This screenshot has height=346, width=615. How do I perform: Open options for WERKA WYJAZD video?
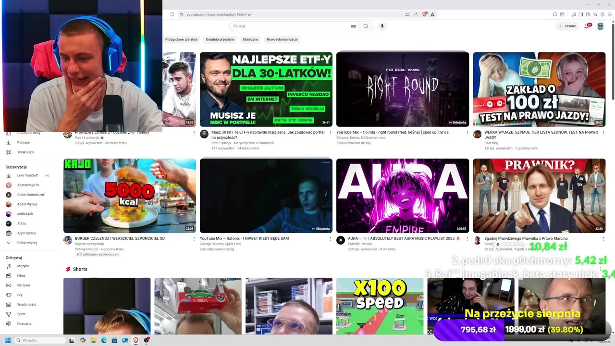pyautogui.click(x=603, y=133)
